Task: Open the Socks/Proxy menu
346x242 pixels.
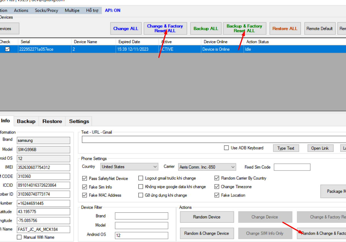Action: 46,11
